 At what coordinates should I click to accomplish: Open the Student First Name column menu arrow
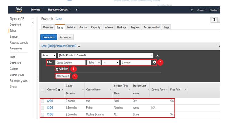[x=129, y=90]
